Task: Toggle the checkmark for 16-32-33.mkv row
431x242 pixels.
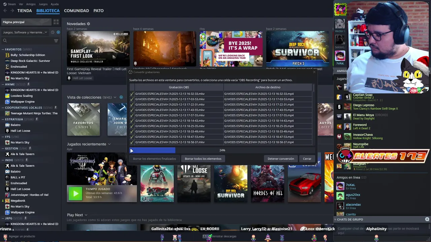Action: [132, 94]
